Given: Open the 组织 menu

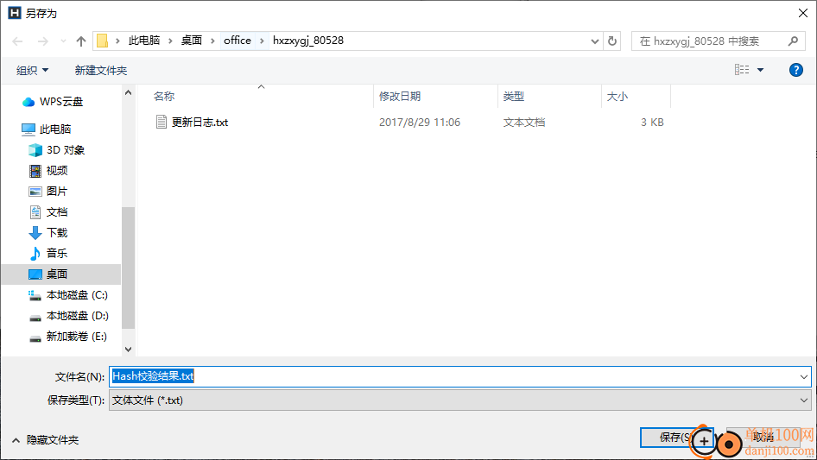Looking at the screenshot, I should (32, 70).
